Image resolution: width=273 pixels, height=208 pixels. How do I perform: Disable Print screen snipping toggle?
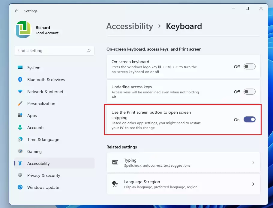[x=249, y=120]
